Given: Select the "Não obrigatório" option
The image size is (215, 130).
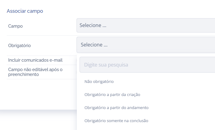Looking at the screenshot, I should pos(99,81).
